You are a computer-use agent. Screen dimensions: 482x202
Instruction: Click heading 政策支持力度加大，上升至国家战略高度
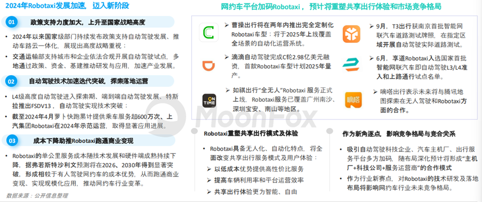tap(87, 22)
